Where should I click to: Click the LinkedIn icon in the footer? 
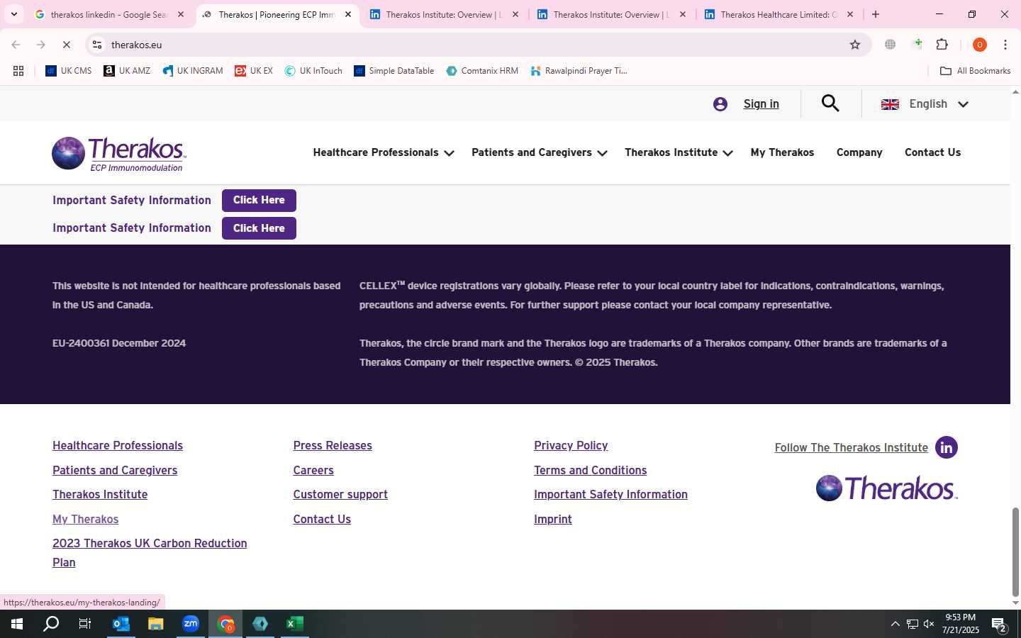point(947,447)
